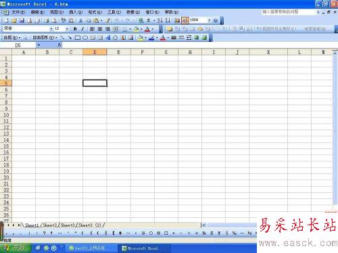Switch to the Sheet2 tab

point(50,225)
